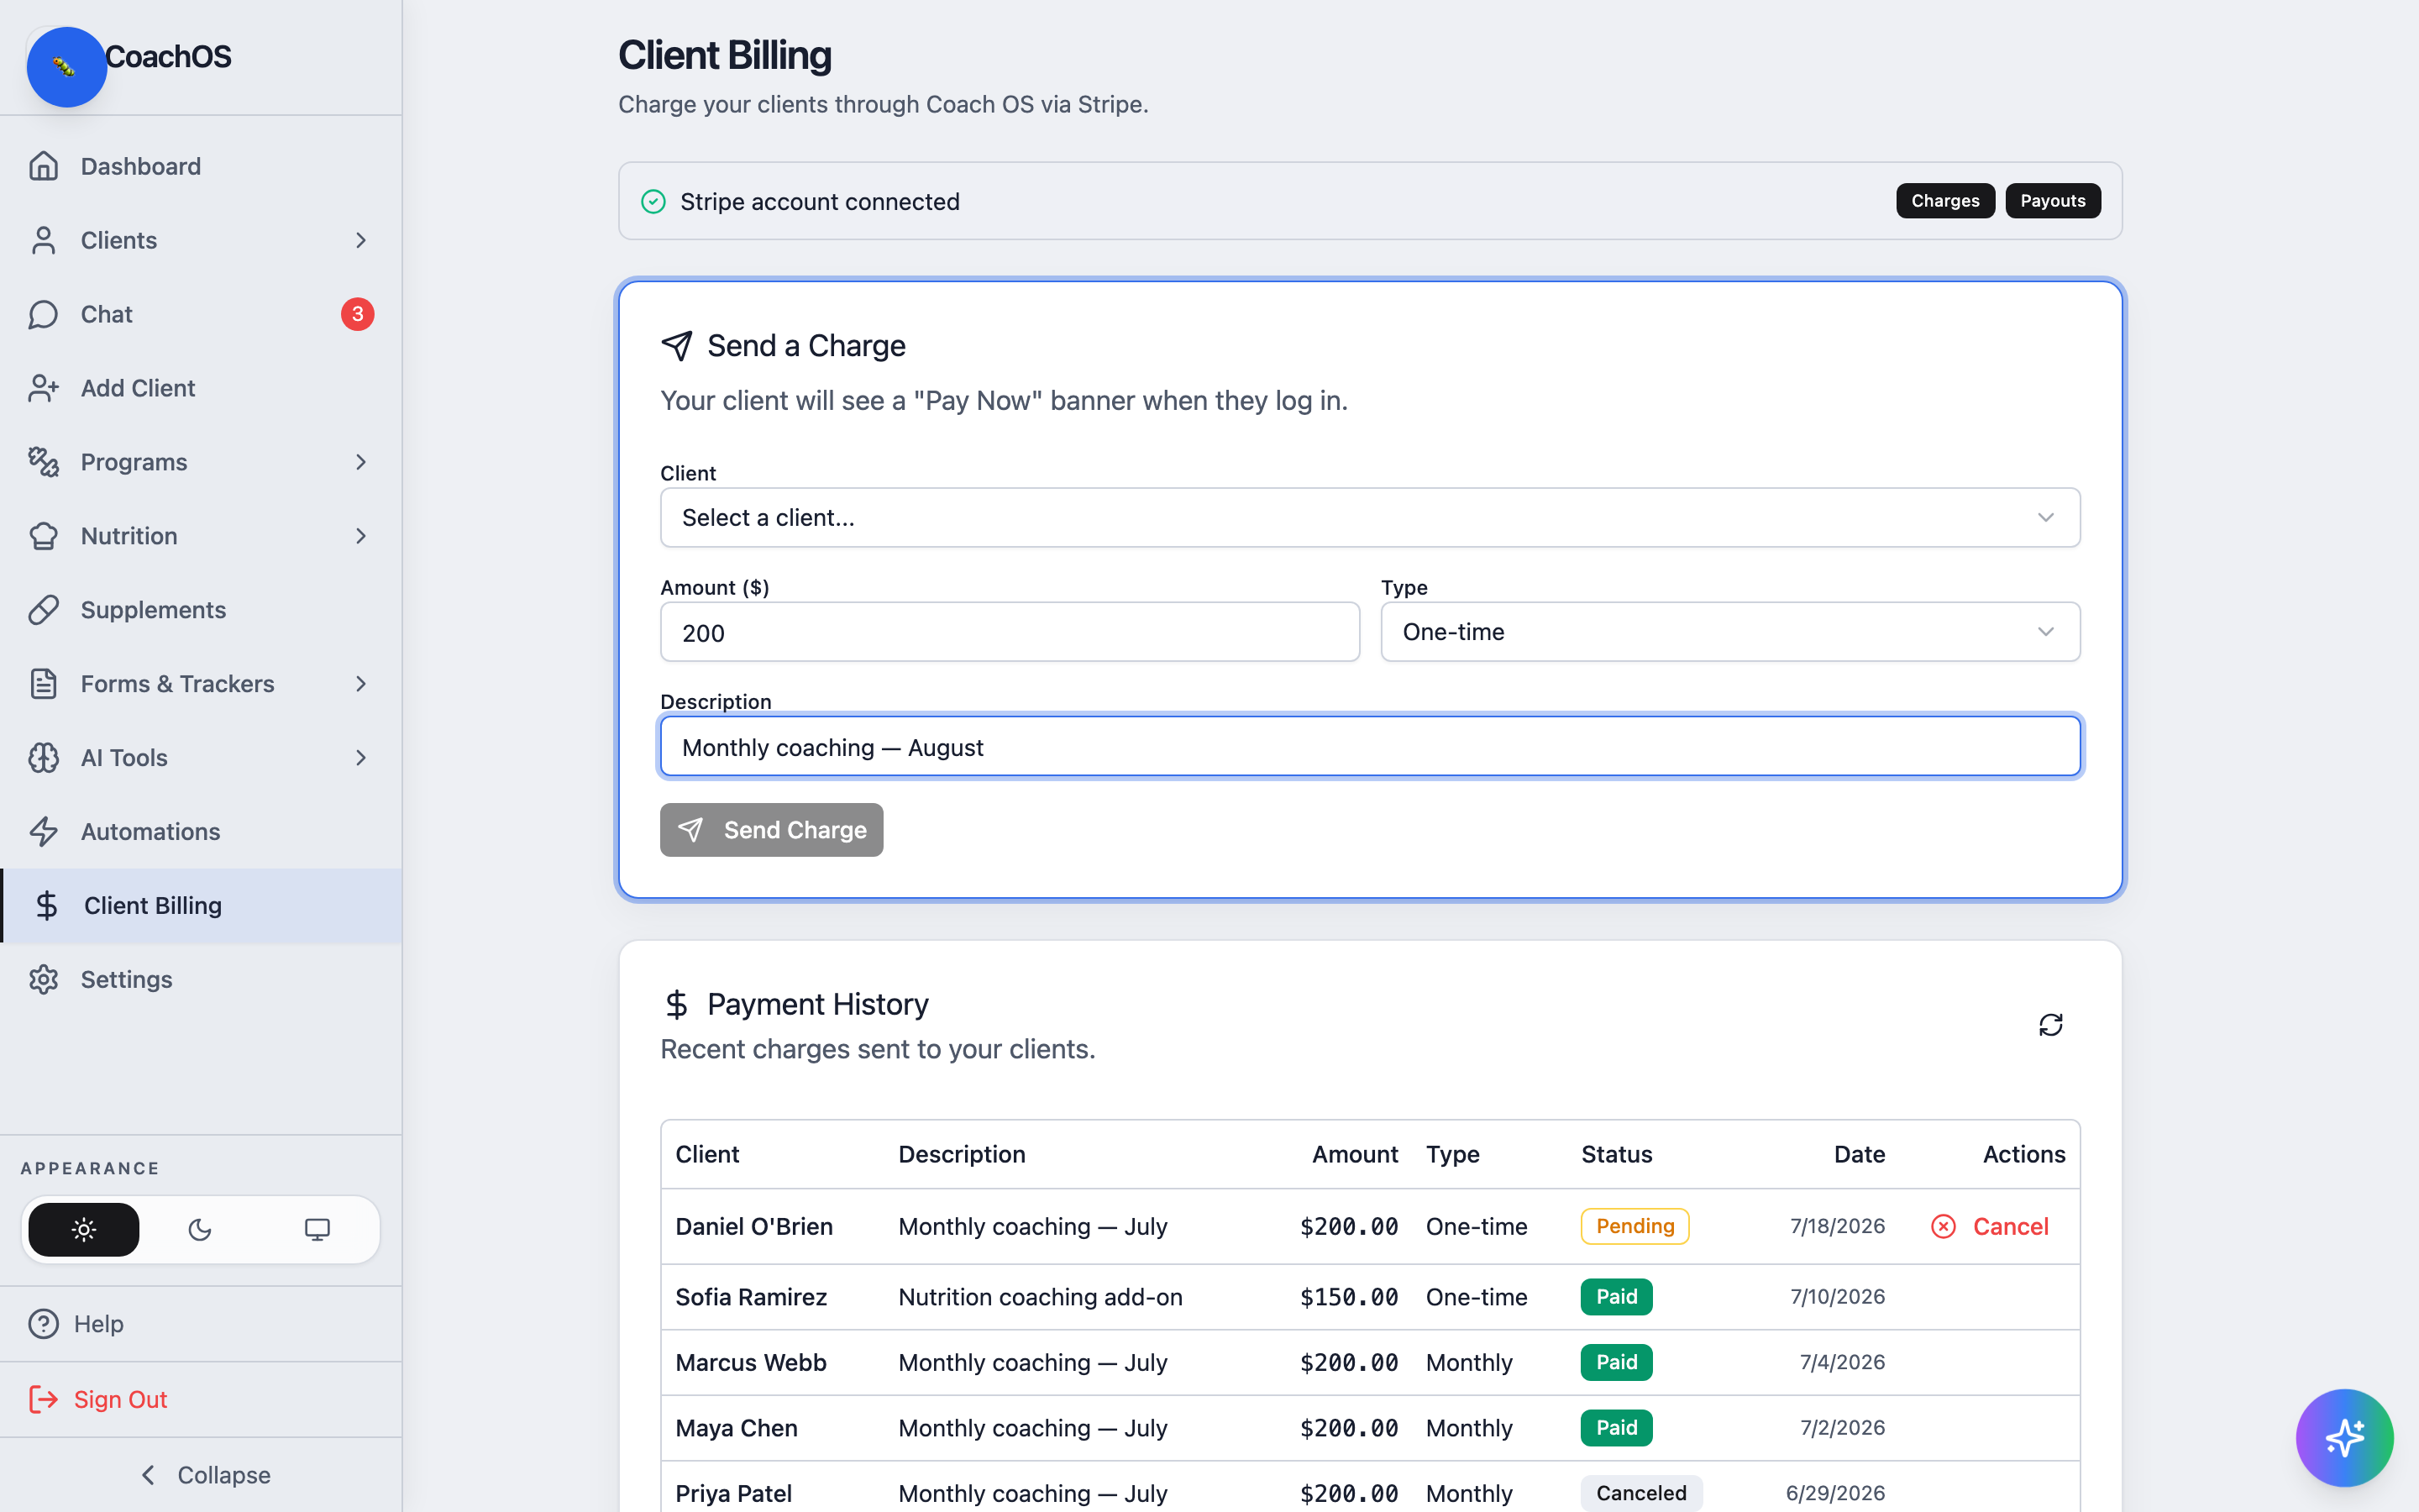Viewport: 2419px width, 1512px height.
Task: Click Priya Patel's Canceled status badge
Action: pyautogui.click(x=1641, y=1493)
